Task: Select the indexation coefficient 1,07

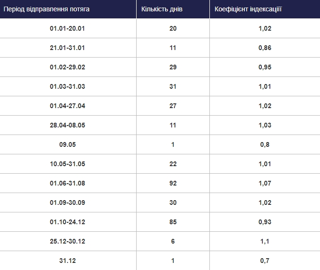Action: point(265,183)
